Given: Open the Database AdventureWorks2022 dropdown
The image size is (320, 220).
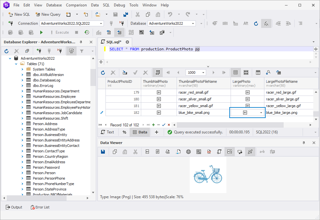Looking at the screenshot, I should click(193, 24).
